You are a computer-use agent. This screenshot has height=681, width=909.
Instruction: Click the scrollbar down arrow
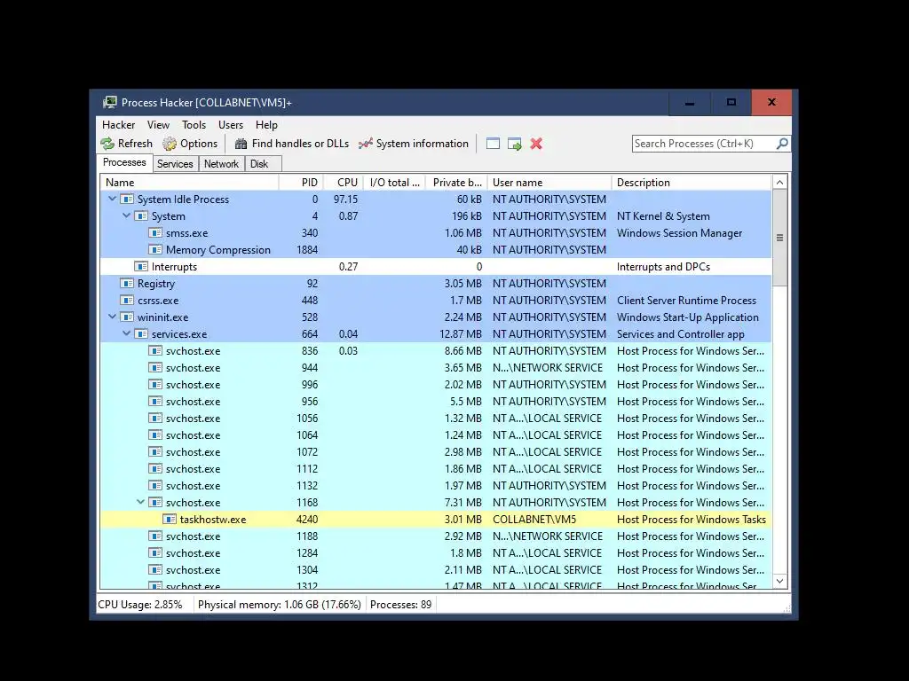click(779, 581)
